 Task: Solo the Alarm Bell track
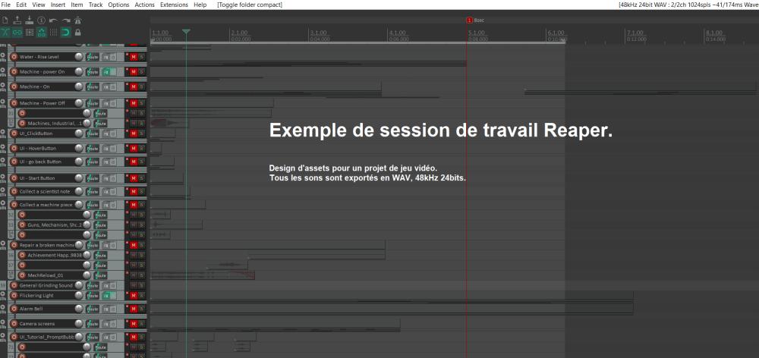click(142, 308)
